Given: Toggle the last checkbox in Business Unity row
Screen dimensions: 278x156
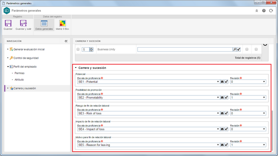Looking at the screenshot, I should (256, 49).
